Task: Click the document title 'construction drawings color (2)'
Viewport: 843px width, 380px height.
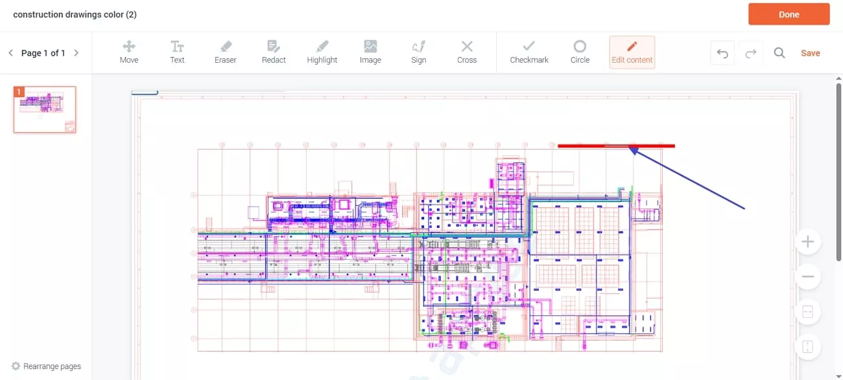Action: [75, 14]
